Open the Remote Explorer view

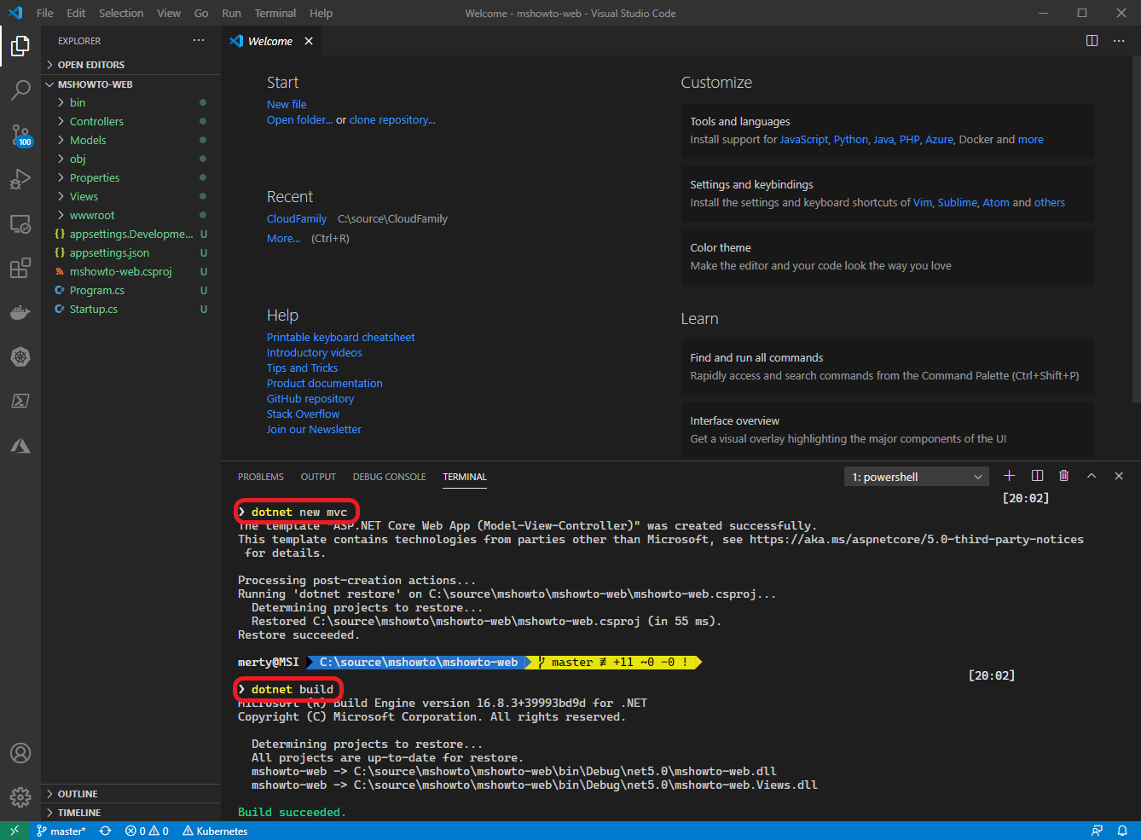[20, 223]
